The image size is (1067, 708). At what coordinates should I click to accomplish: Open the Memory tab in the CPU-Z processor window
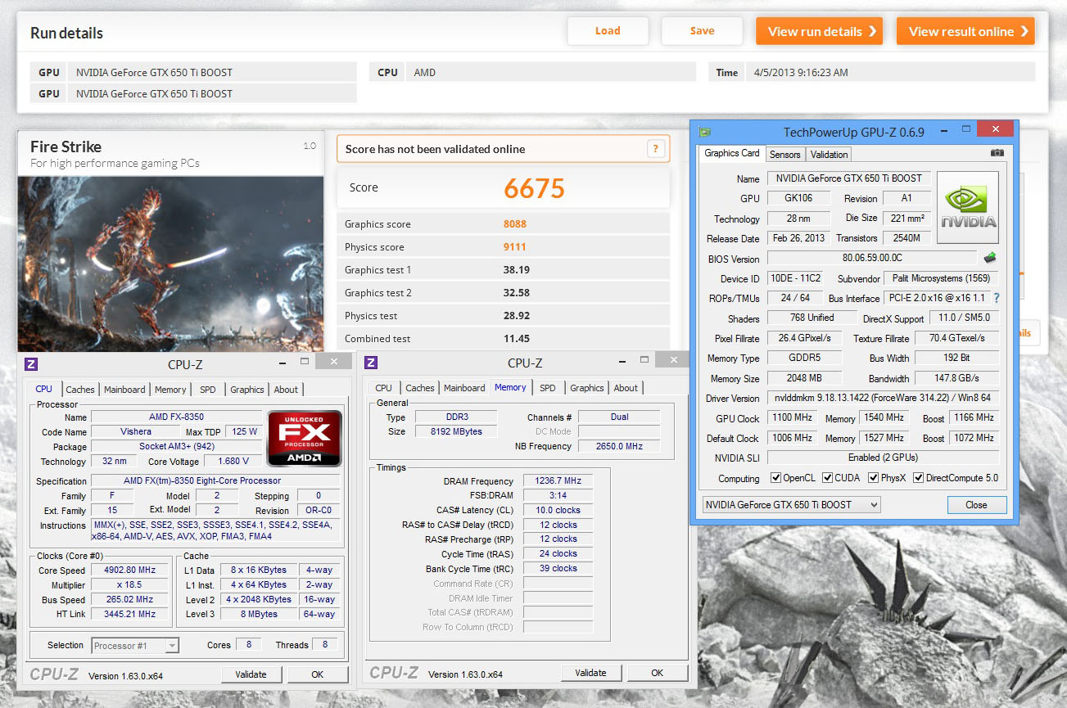[x=170, y=390]
